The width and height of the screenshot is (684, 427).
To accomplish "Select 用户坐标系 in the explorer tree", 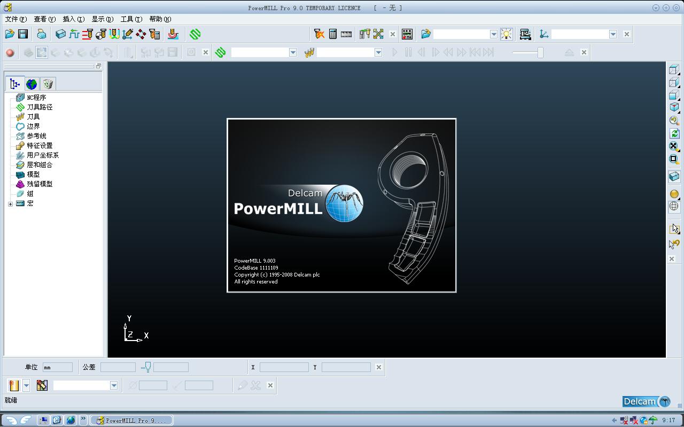I will 43,155.
